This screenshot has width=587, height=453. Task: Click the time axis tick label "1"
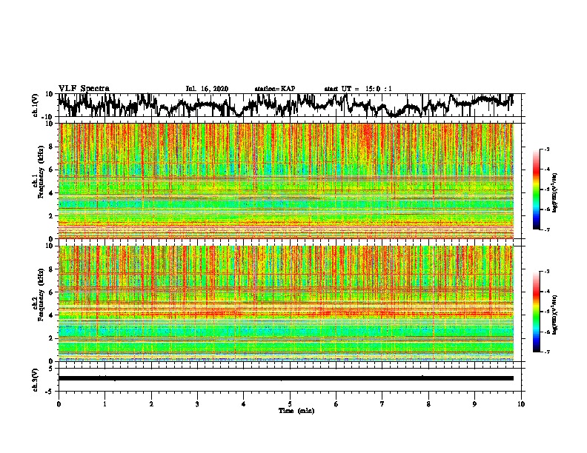105,404
